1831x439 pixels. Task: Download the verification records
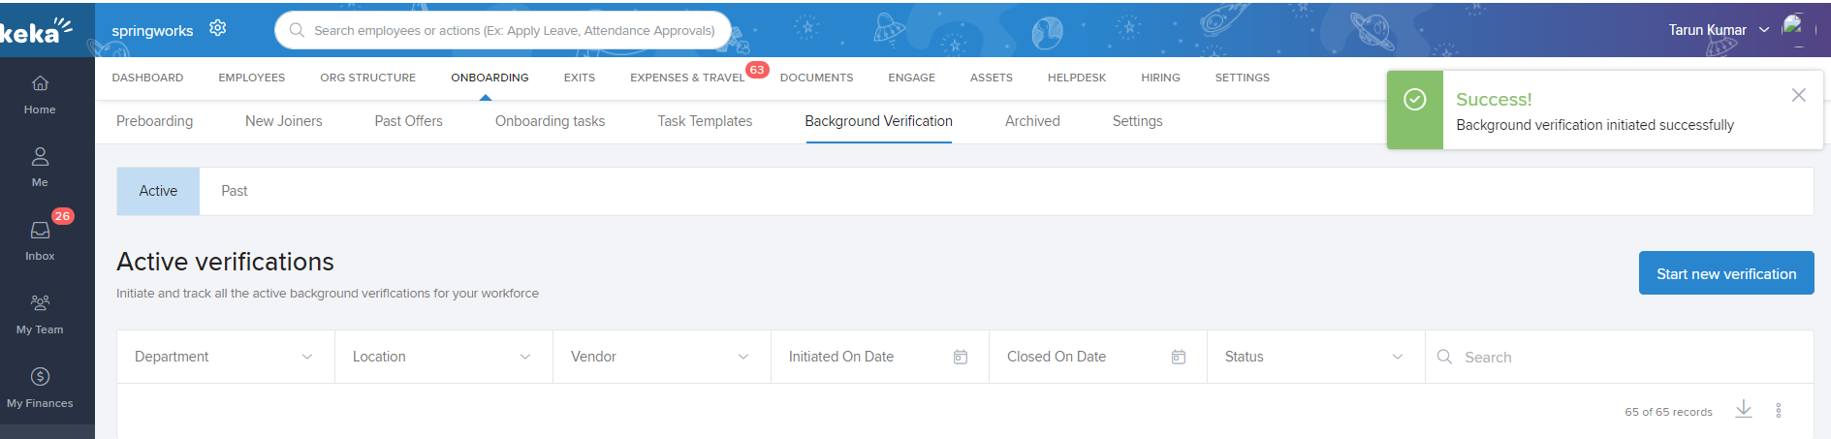point(1743,410)
